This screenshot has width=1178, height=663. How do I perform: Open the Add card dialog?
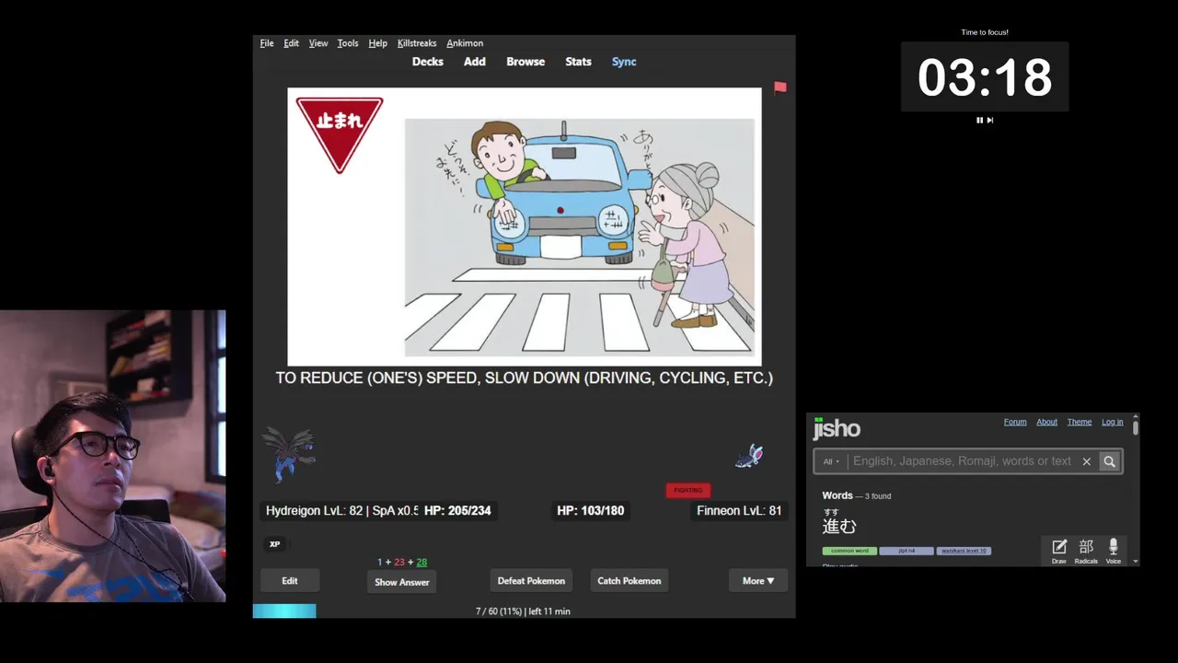pyautogui.click(x=475, y=62)
